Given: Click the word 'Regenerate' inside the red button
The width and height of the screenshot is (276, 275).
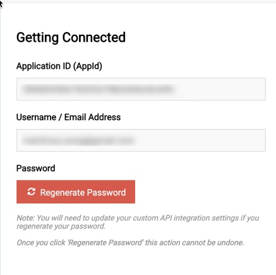Looking at the screenshot, I should (63, 193).
